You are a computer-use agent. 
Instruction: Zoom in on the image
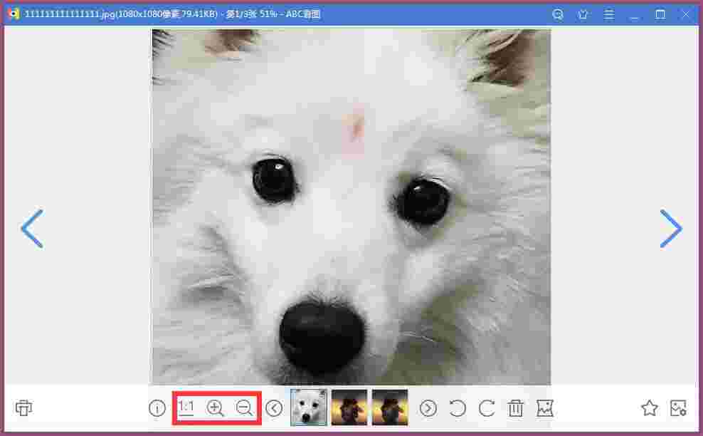(x=215, y=408)
